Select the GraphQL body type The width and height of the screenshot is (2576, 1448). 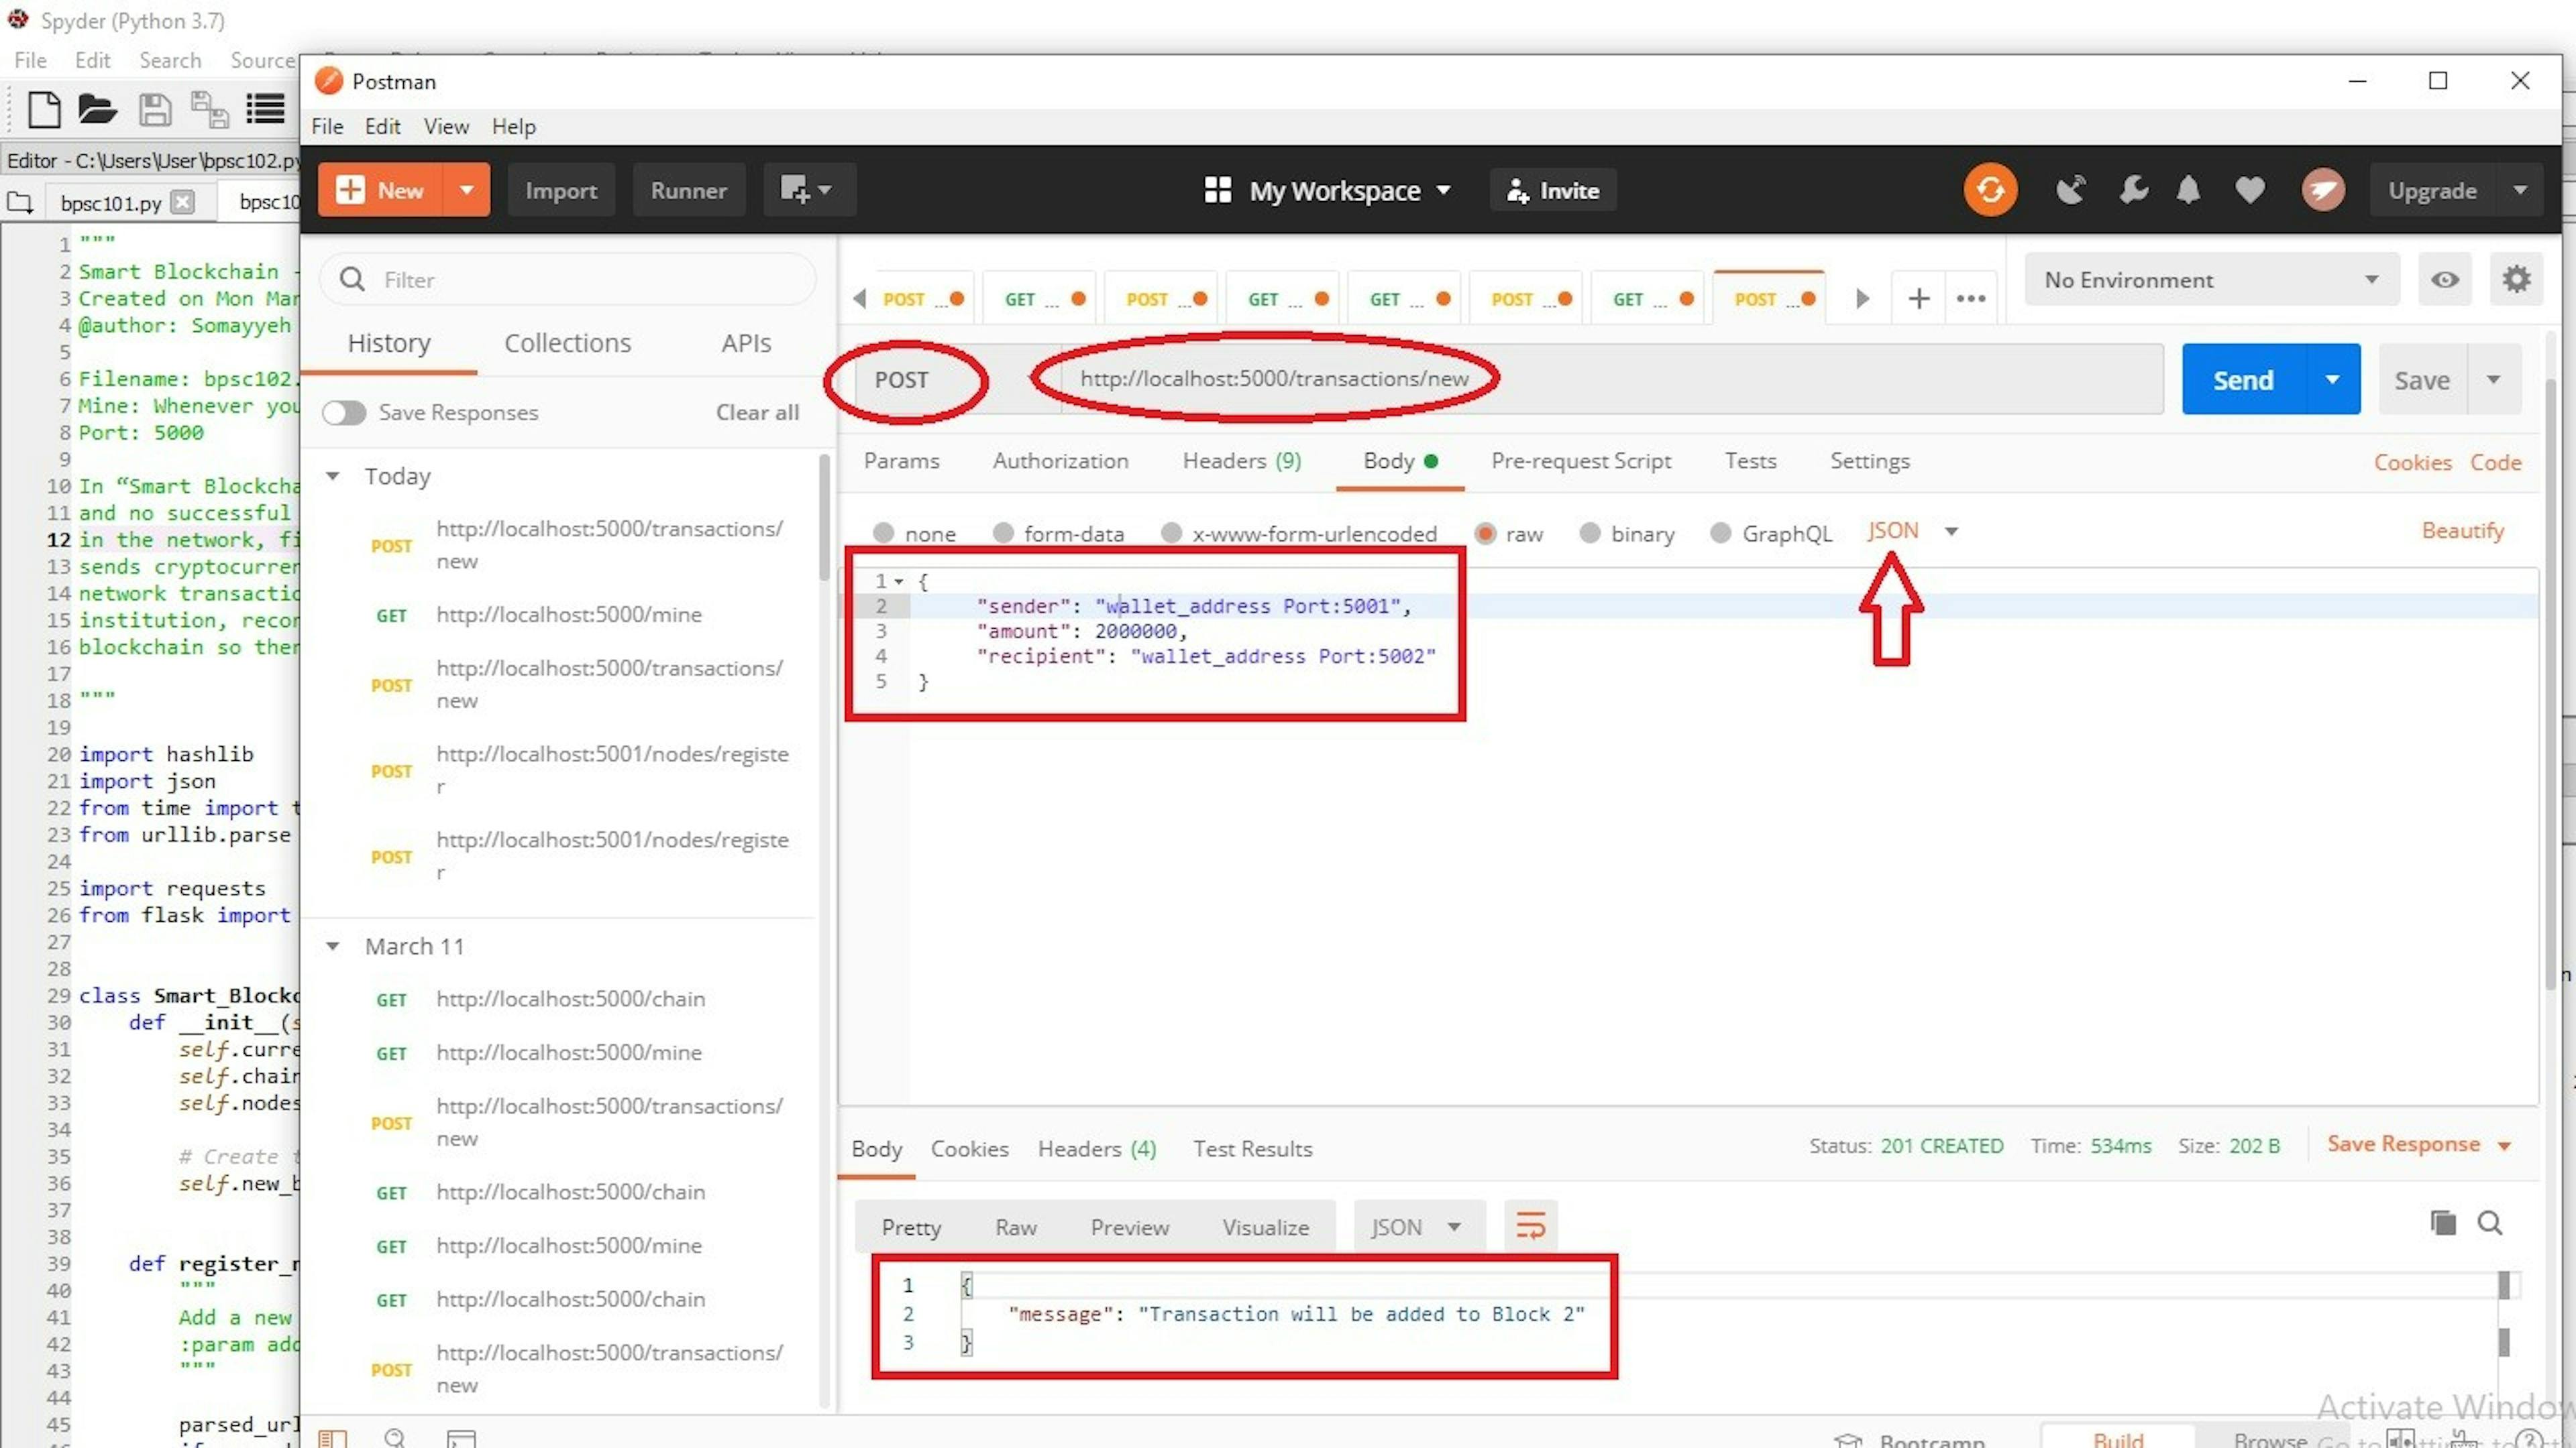point(1721,533)
